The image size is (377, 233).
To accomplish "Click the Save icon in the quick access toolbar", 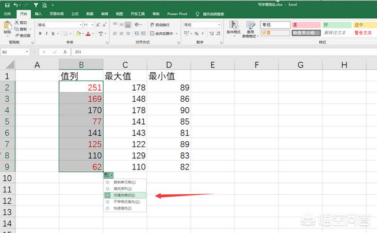I will 7,5.
